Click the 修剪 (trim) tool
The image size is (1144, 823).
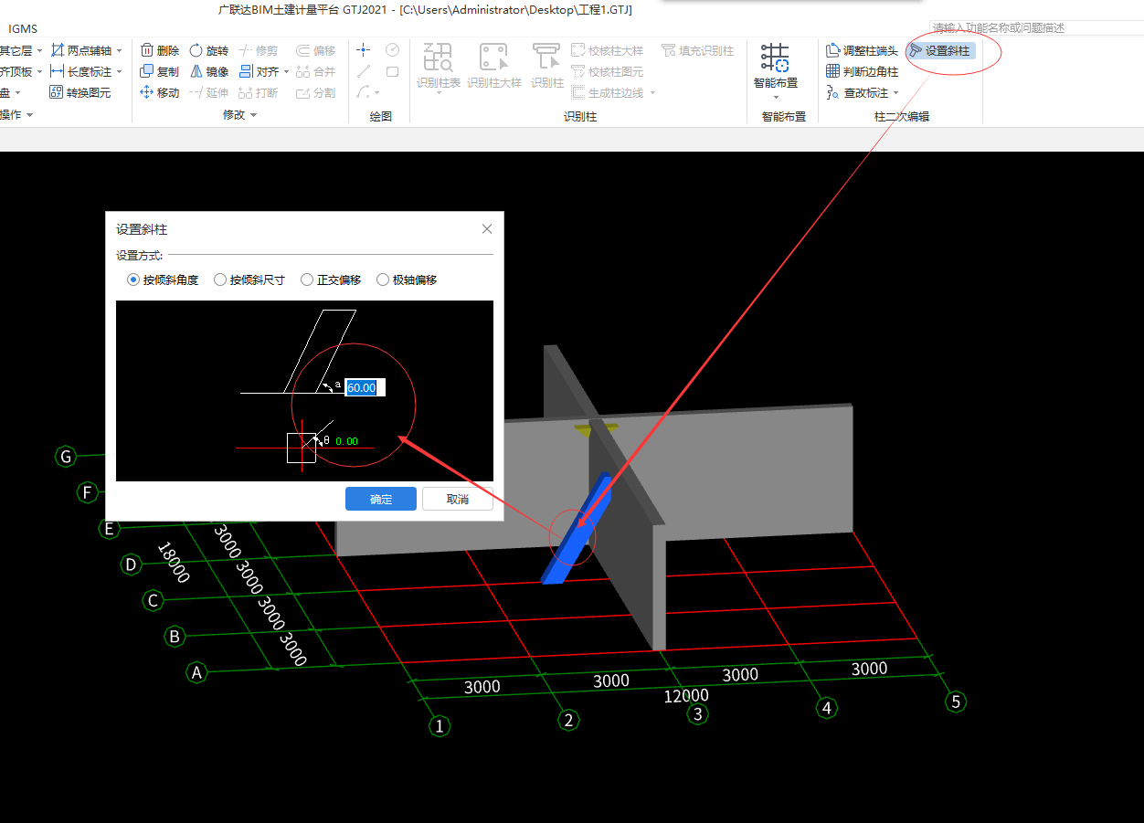click(259, 50)
